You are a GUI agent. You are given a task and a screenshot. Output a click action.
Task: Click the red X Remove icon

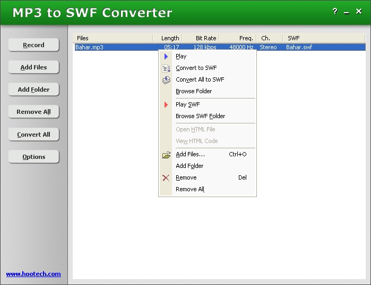coord(166,178)
